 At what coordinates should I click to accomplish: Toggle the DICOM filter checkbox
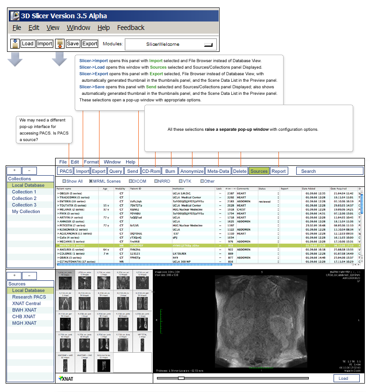pyautogui.click(x=130, y=181)
